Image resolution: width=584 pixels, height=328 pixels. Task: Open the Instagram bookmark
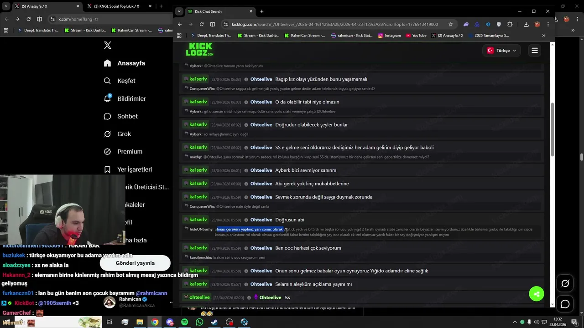[x=389, y=36]
